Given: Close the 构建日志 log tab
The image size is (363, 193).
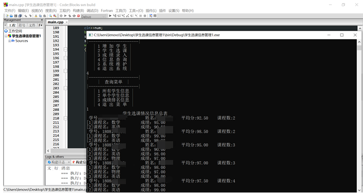Looking at the screenshot, I should tap(69, 162).
